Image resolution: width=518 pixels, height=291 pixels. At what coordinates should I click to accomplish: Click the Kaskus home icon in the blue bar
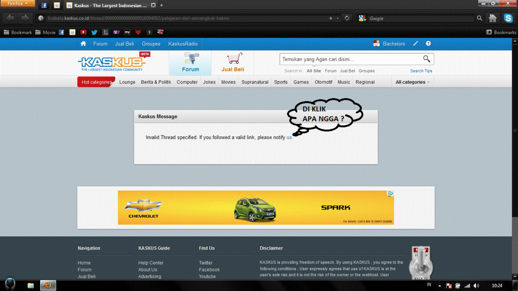[x=83, y=44]
